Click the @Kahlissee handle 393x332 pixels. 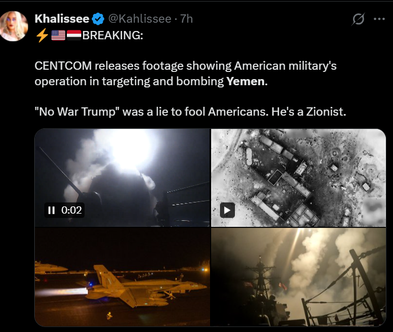click(139, 19)
